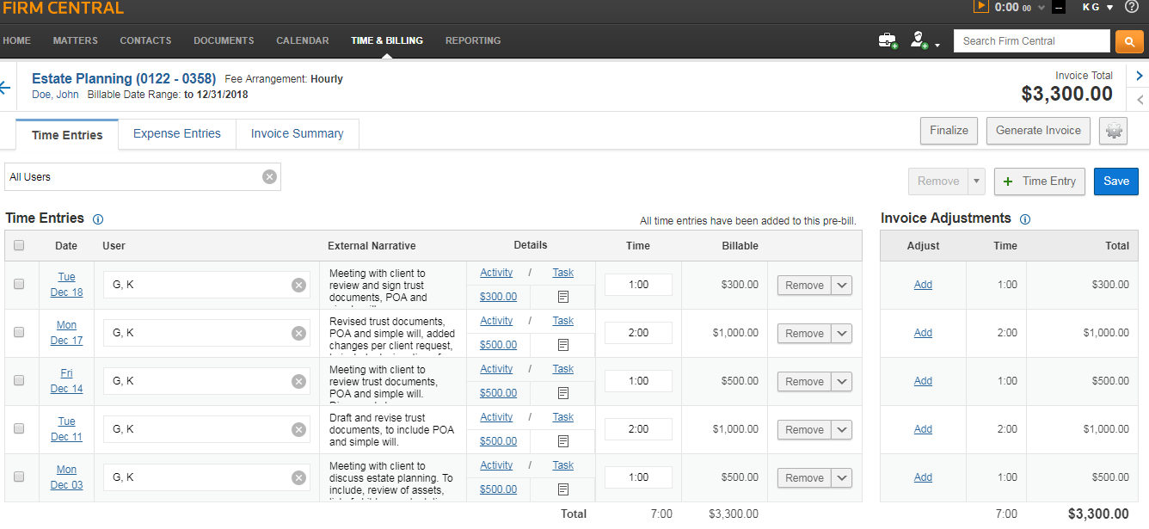Click the Search Firm Central field

point(1031,41)
